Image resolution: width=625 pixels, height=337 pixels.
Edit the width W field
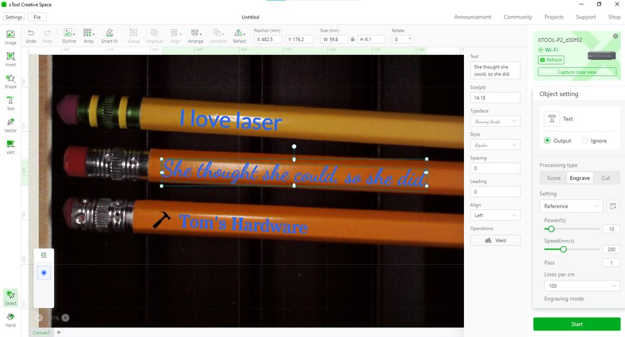click(334, 39)
